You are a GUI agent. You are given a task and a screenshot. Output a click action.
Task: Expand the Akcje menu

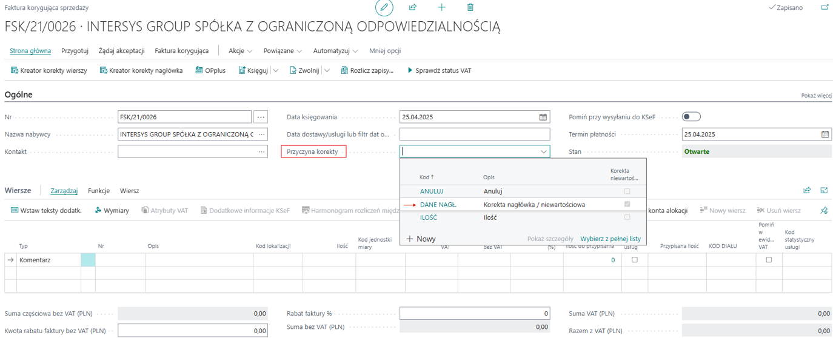pyautogui.click(x=240, y=51)
